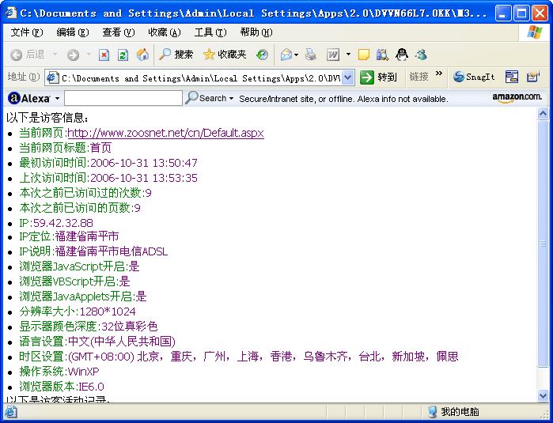Click the vertical scrollbar down arrow

pyautogui.click(x=543, y=395)
